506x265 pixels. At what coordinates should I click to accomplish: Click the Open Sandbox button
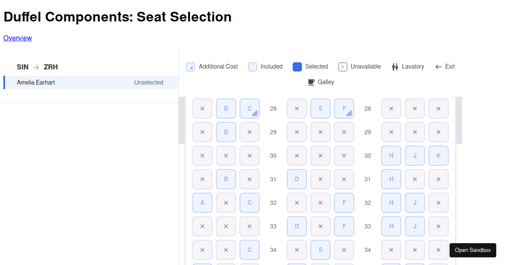473,250
